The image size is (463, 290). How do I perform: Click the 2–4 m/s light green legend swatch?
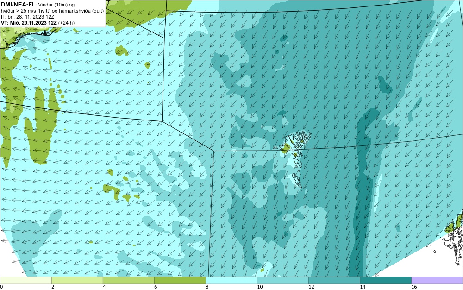tap(77, 280)
